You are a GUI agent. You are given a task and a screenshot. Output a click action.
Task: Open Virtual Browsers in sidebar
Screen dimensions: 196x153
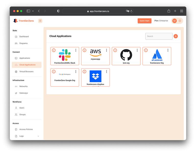point(26,72)
